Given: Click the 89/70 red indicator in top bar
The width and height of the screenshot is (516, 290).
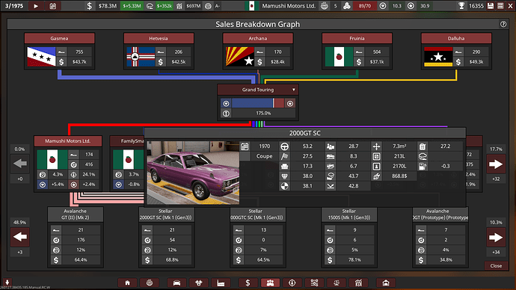Looking at the screenshot, I should (x=364, y=6).
